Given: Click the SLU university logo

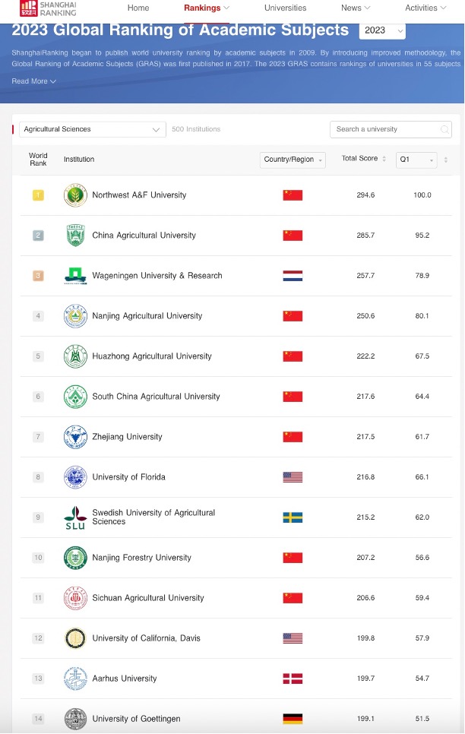Looking at the screenshot, I should 75,517.
